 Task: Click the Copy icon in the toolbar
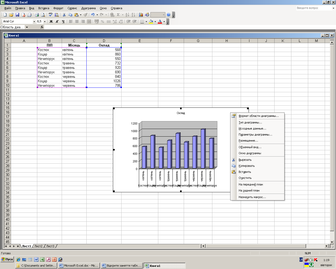click(70, 15)
